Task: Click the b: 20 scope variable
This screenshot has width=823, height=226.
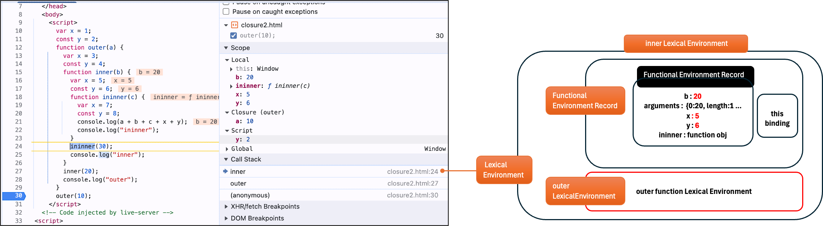Action: click(x=244, y=77)
